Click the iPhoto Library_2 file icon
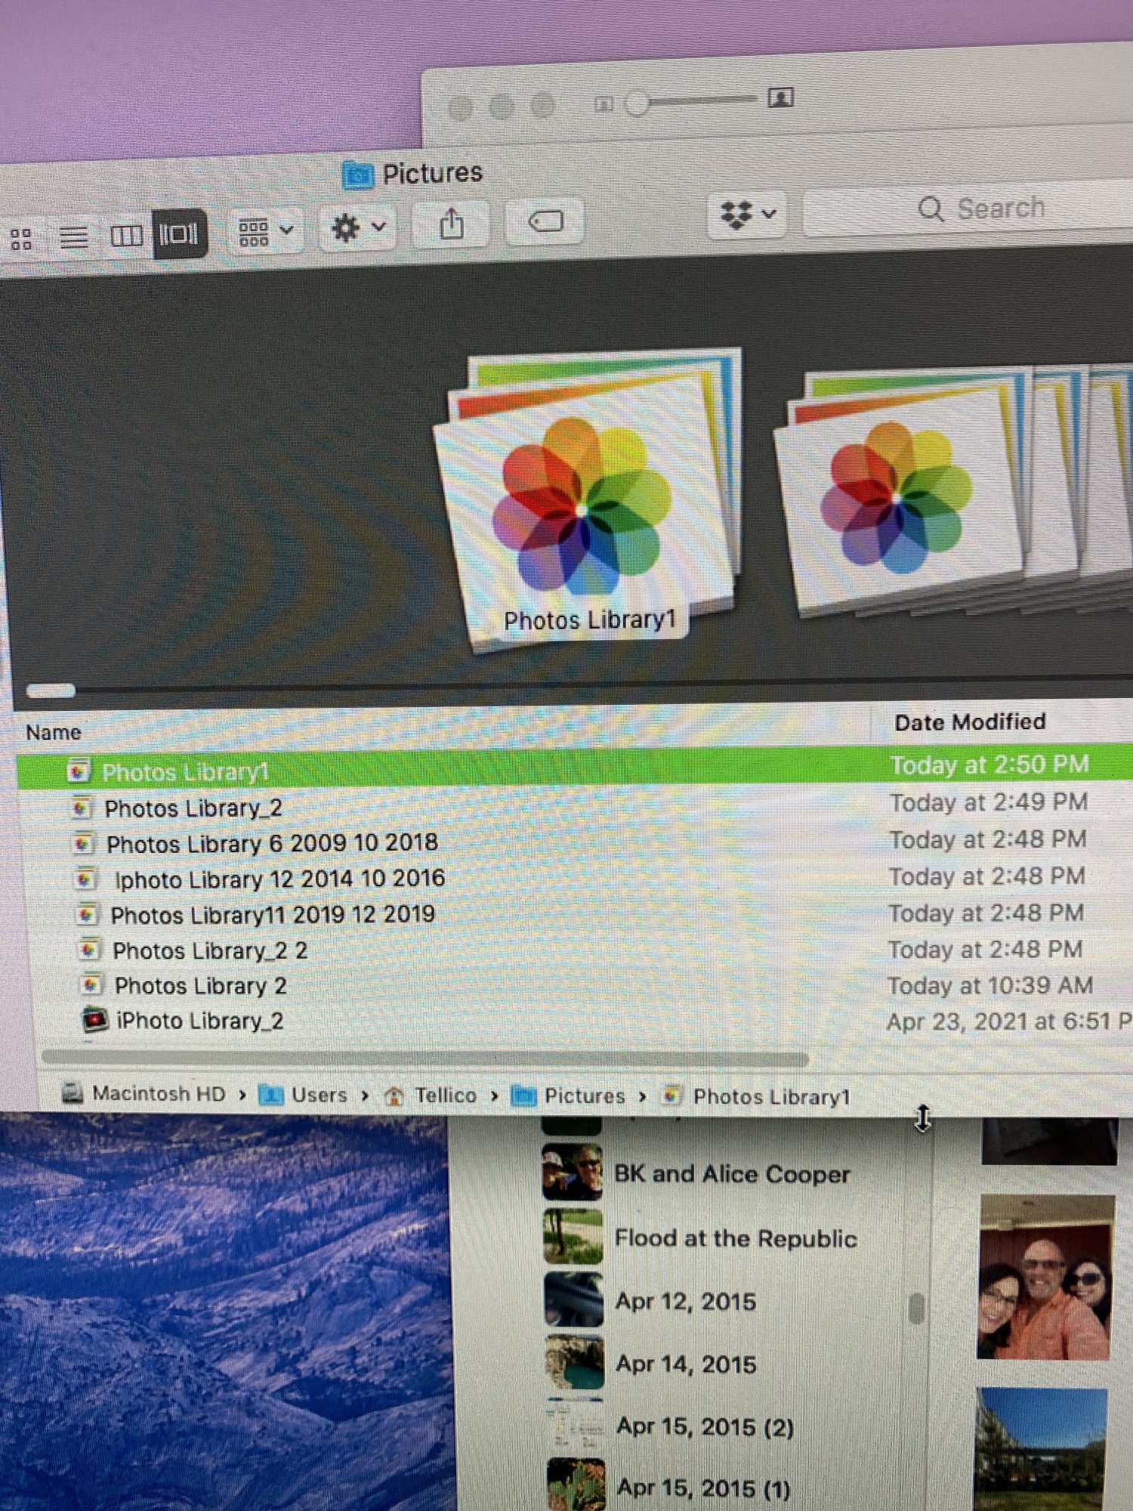 tap(94, 1020)
